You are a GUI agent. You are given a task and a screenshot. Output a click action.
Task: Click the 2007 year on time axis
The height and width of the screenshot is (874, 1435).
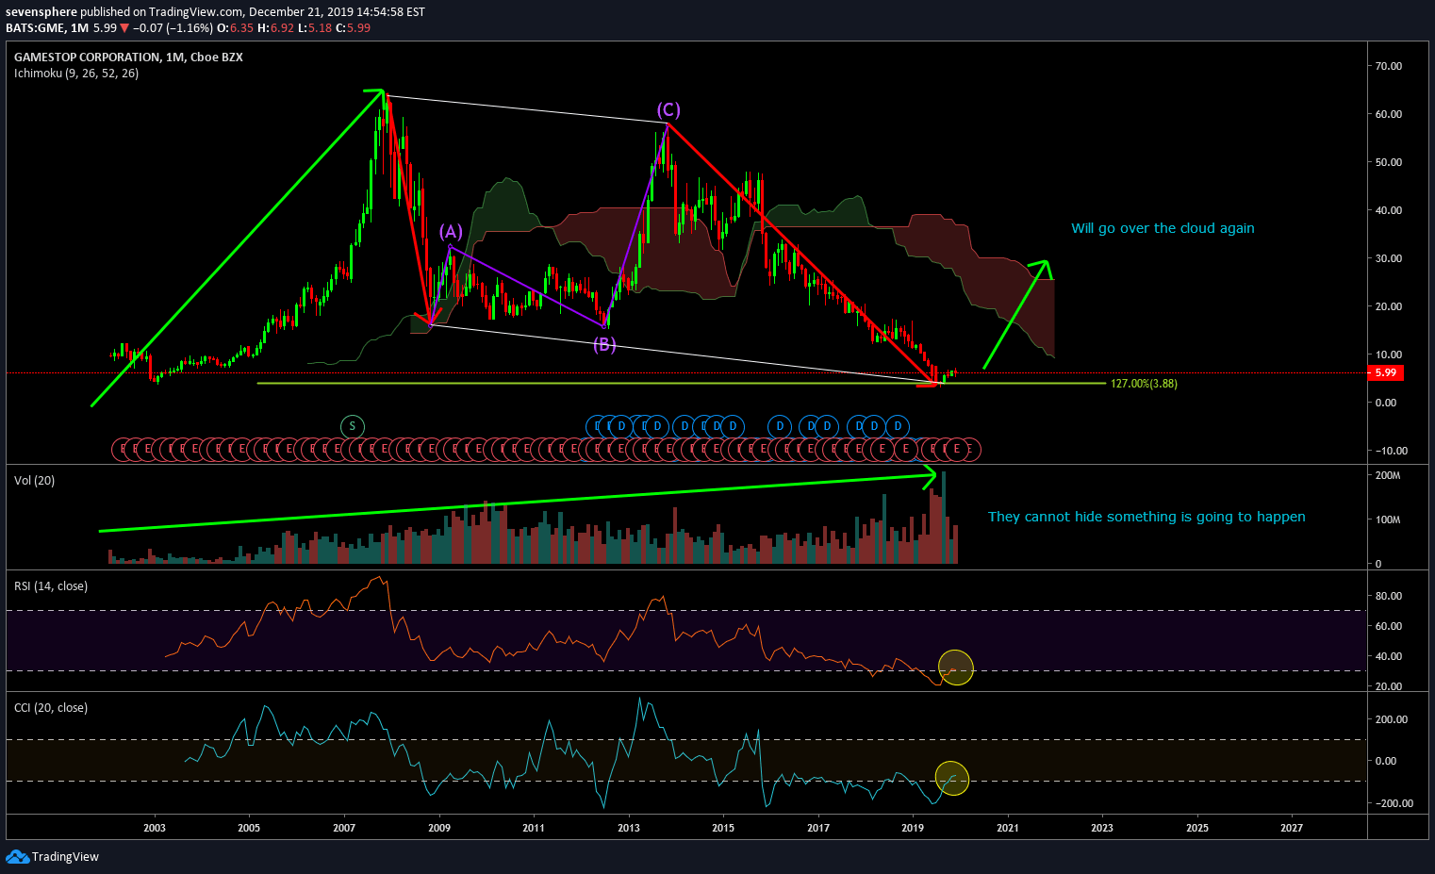(344, 829)
